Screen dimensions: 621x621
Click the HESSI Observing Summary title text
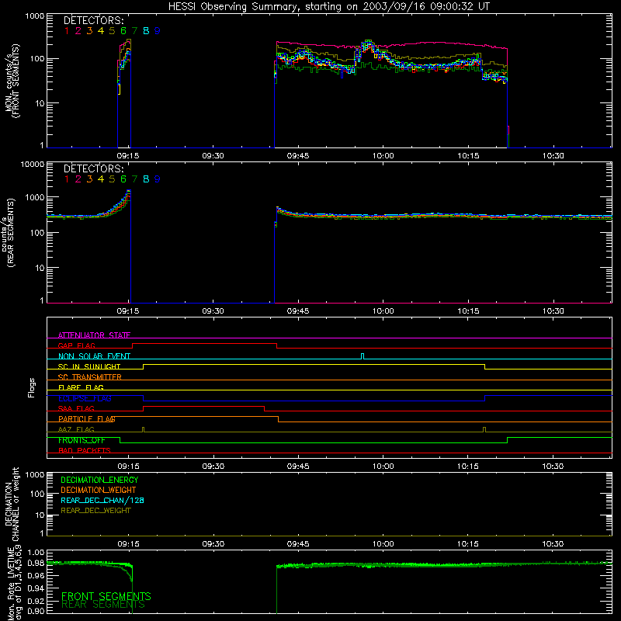pyautogui.click(x=328, y=7)
